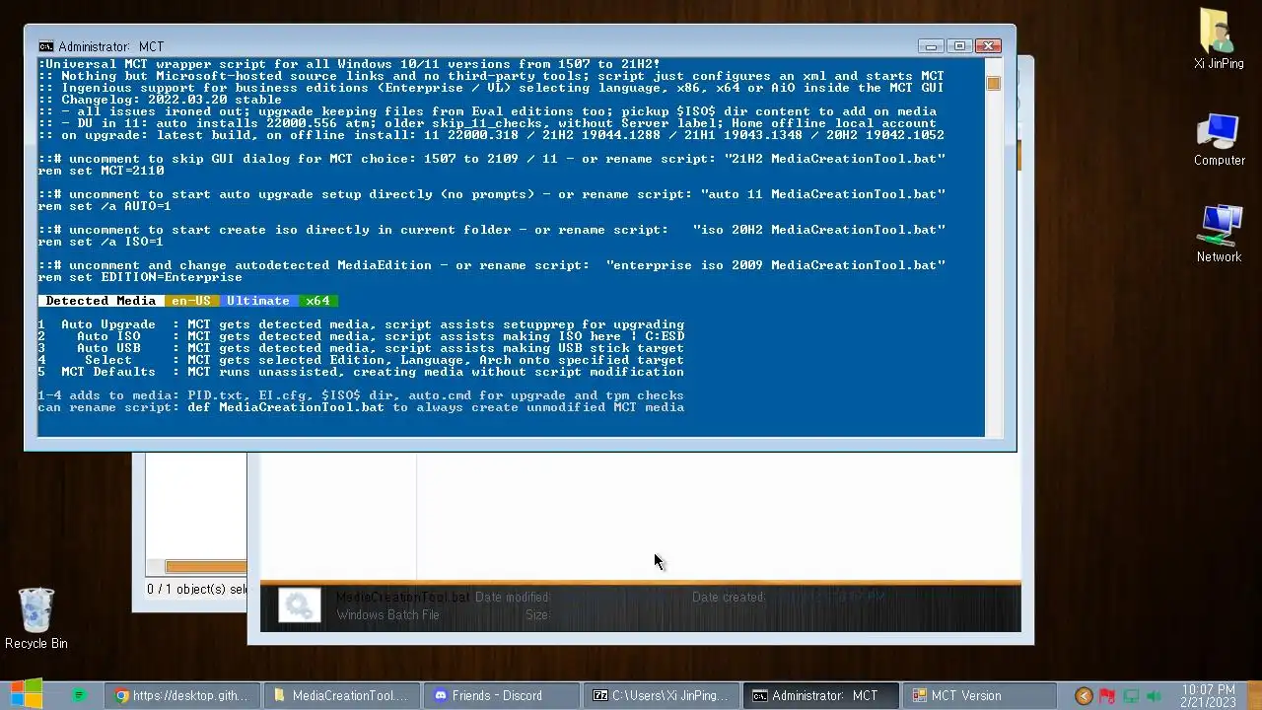Maximize the Administrator: MCT console window

coord(959,45)
